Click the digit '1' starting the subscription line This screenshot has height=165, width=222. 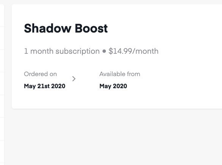pyautogui.click(x=26, y=51)
